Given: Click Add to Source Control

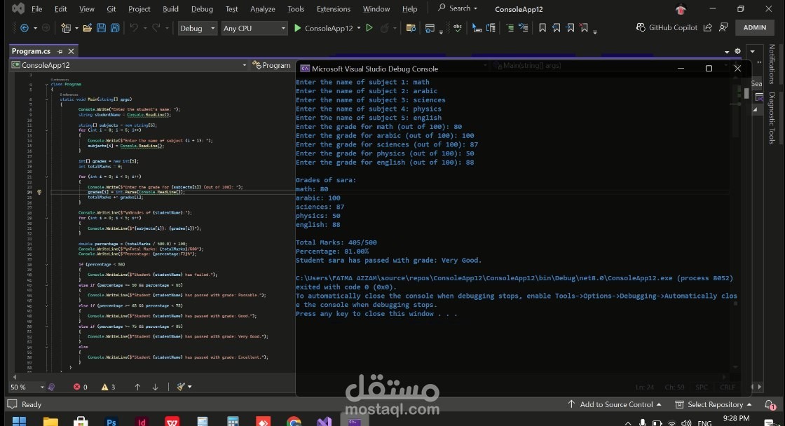Looking at the screenshot, I should click(615, 404).
